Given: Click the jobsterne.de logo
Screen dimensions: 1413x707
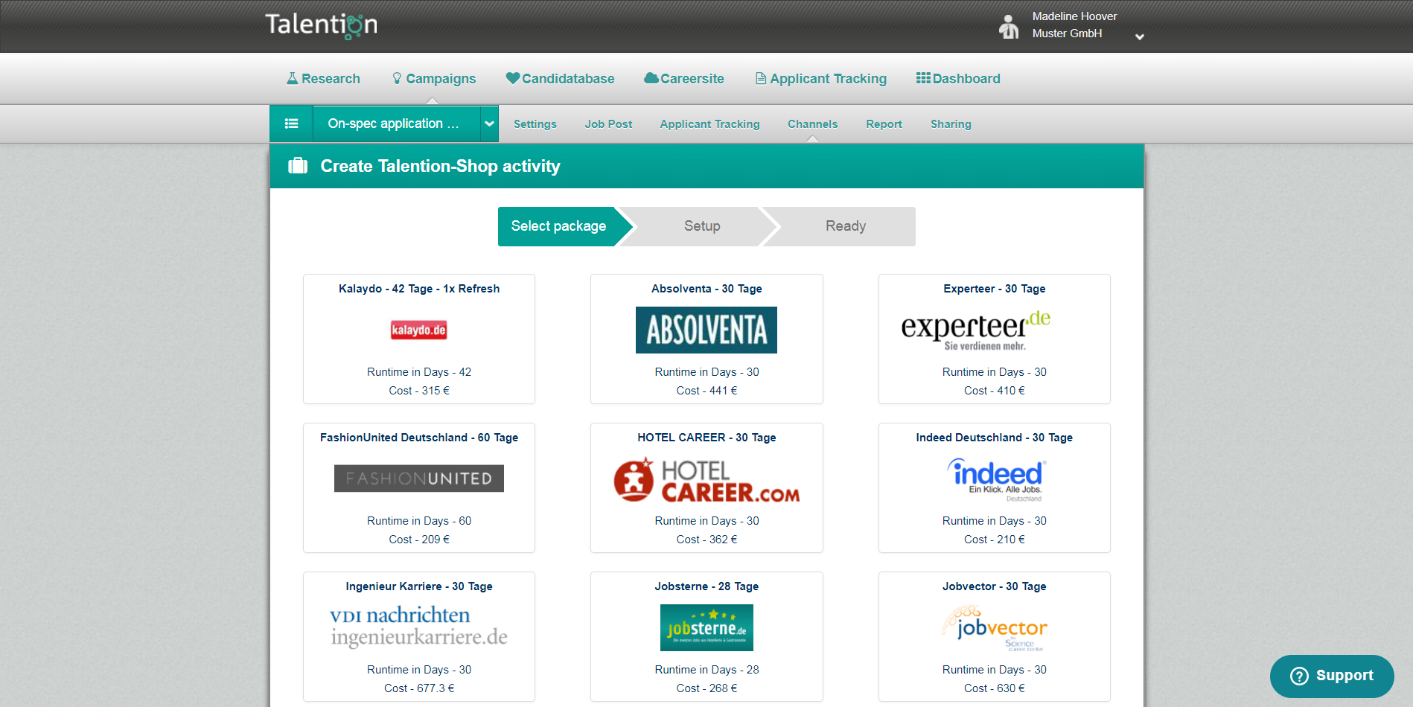Looking at the screenshot, I should pyautogui.click(x=706, y=627).
